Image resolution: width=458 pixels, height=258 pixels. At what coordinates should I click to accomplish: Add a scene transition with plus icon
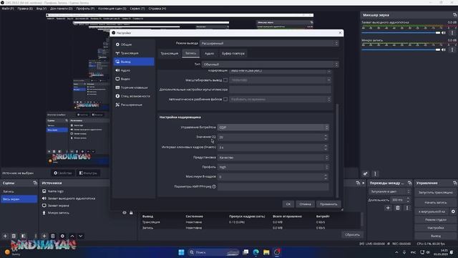point(388,208)
